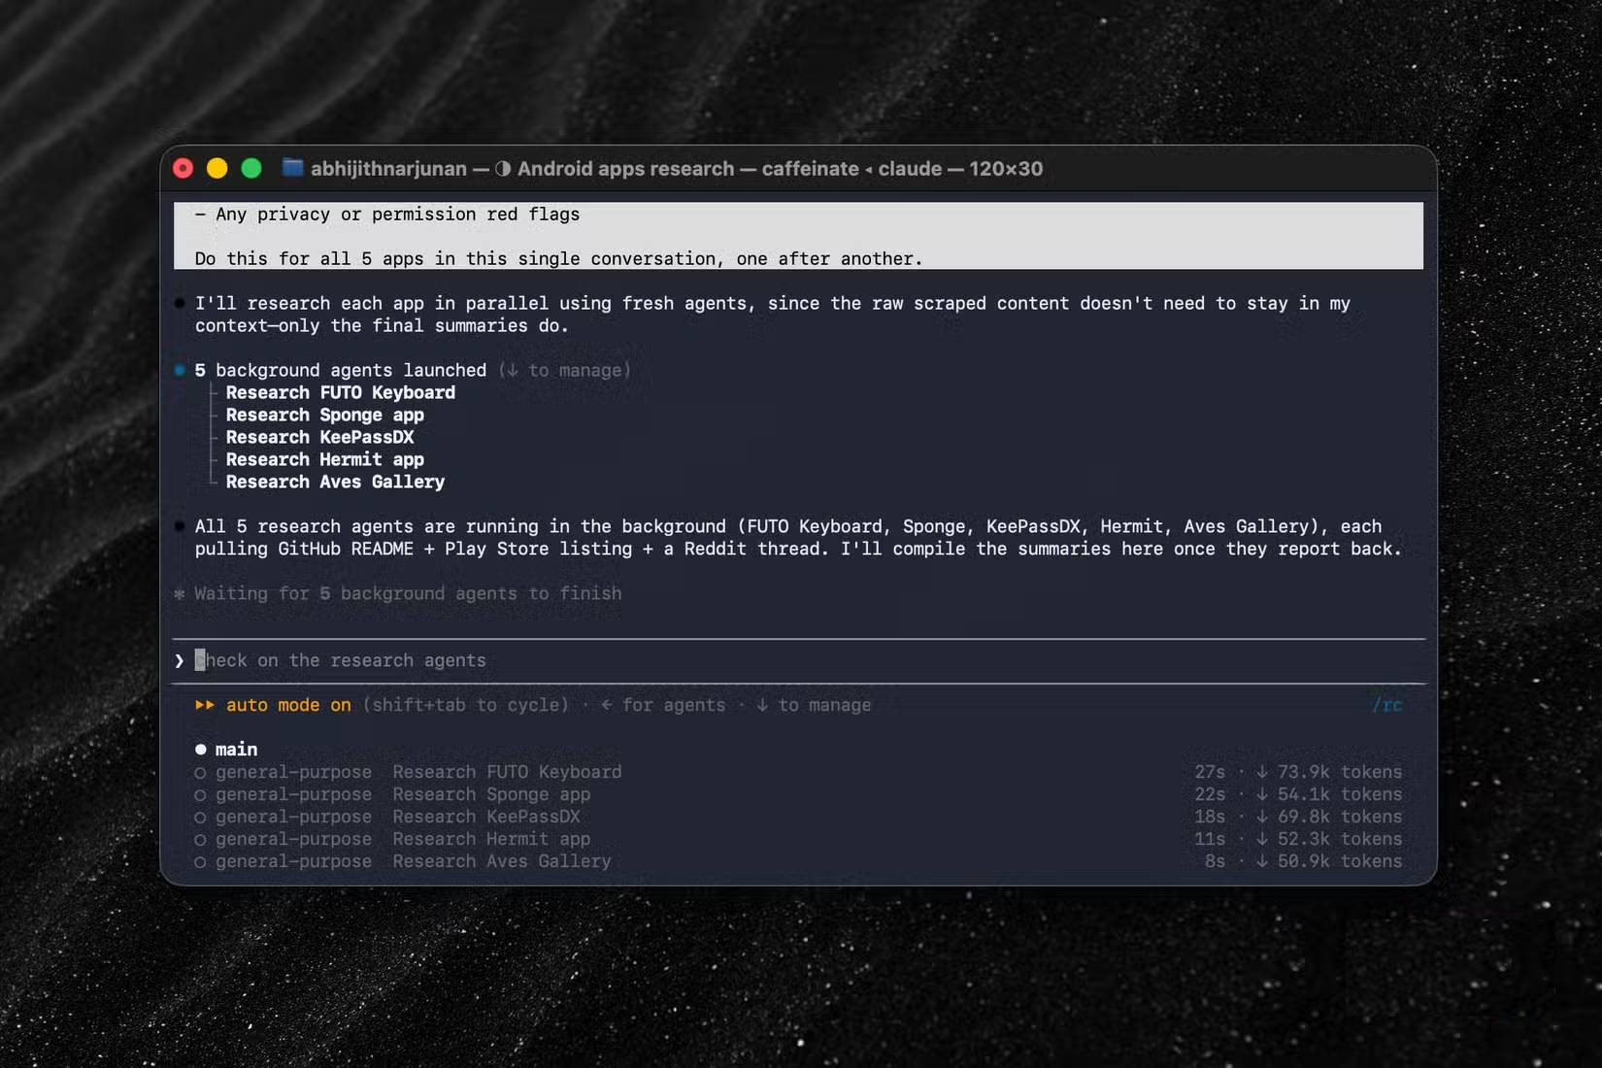Click the "22s" elapsed time for Sponge app
Image resolution: width=1602 pixels, height=1068 pixels.
point(1210,794)
